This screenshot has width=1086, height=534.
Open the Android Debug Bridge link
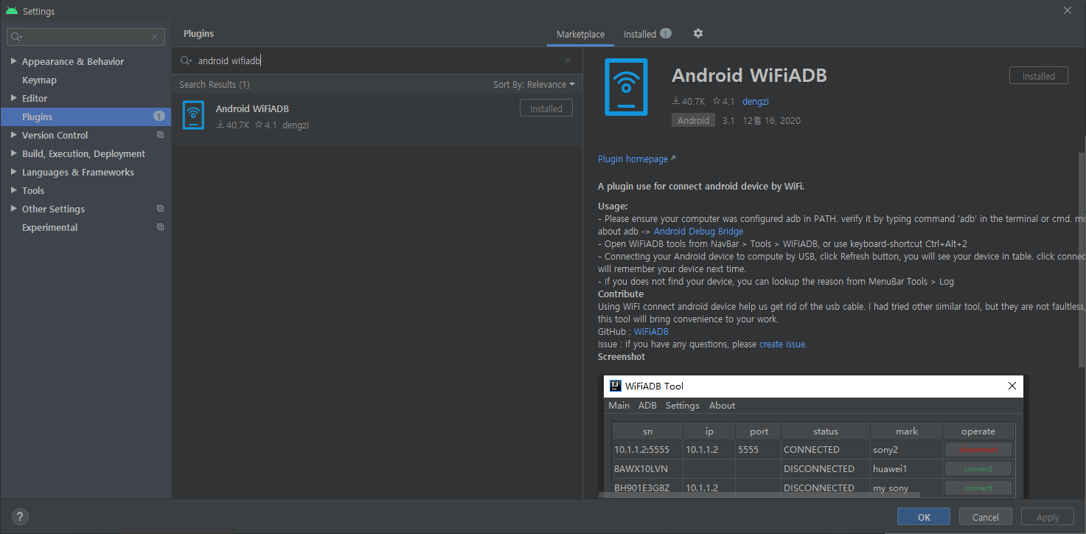(698, 231)
